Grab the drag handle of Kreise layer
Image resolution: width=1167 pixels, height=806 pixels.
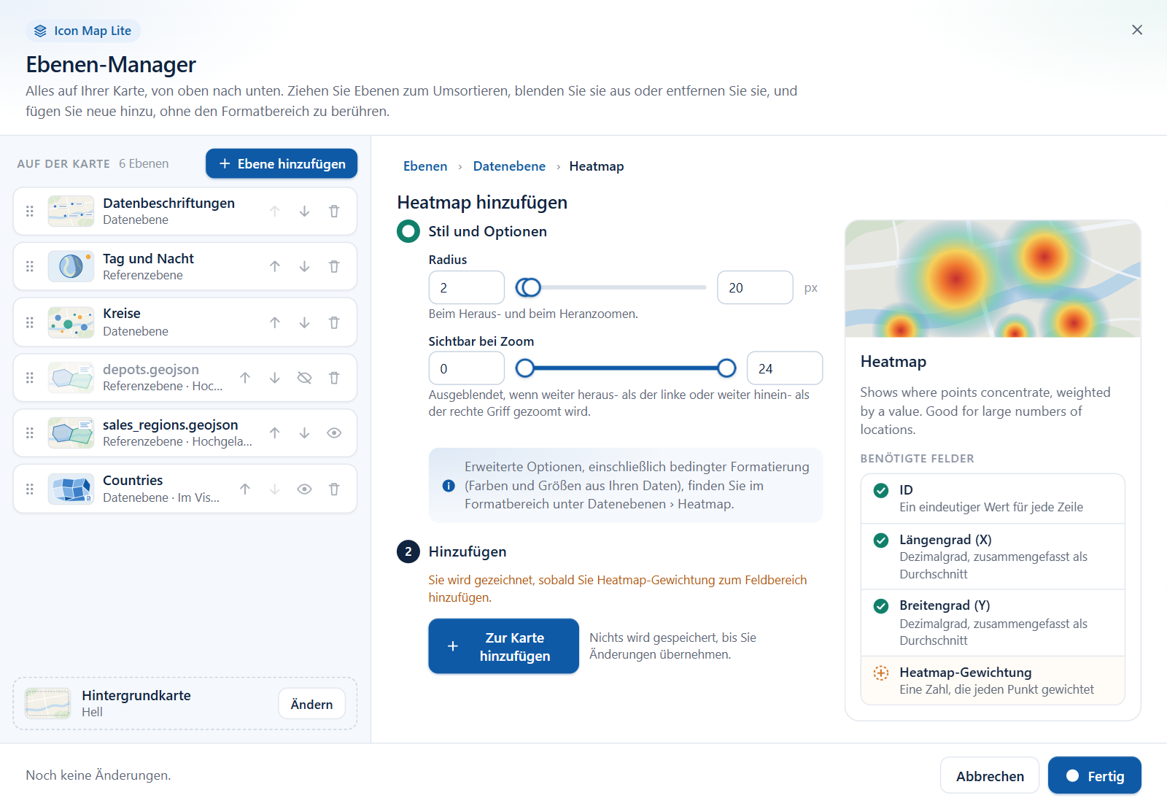pyautogui.click(x=30, y=322)
